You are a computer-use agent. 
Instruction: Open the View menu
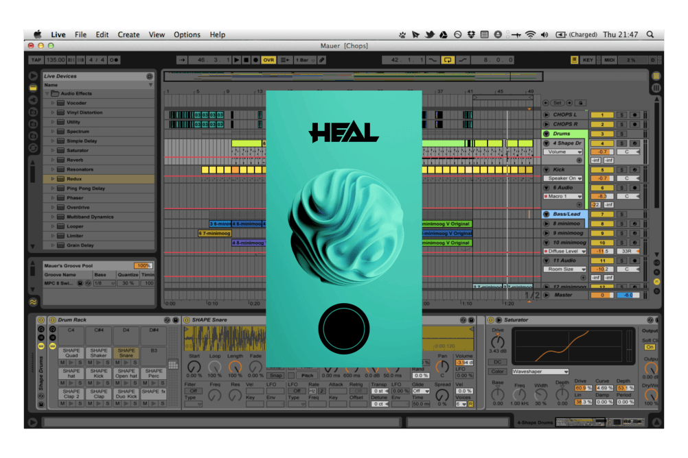click(x=157, y=34)
